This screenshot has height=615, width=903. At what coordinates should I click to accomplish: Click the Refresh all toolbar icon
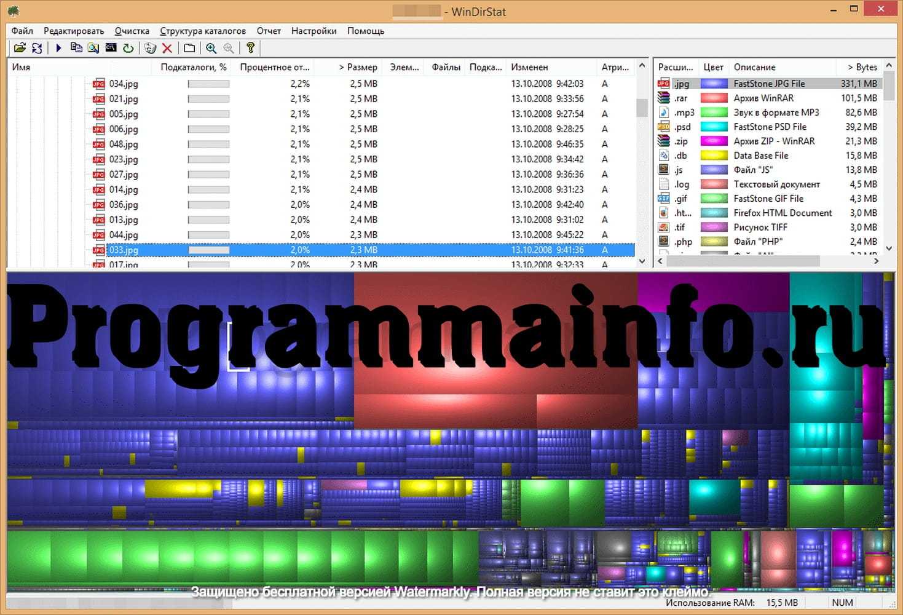pyautogui.click(x=37, y=48)
